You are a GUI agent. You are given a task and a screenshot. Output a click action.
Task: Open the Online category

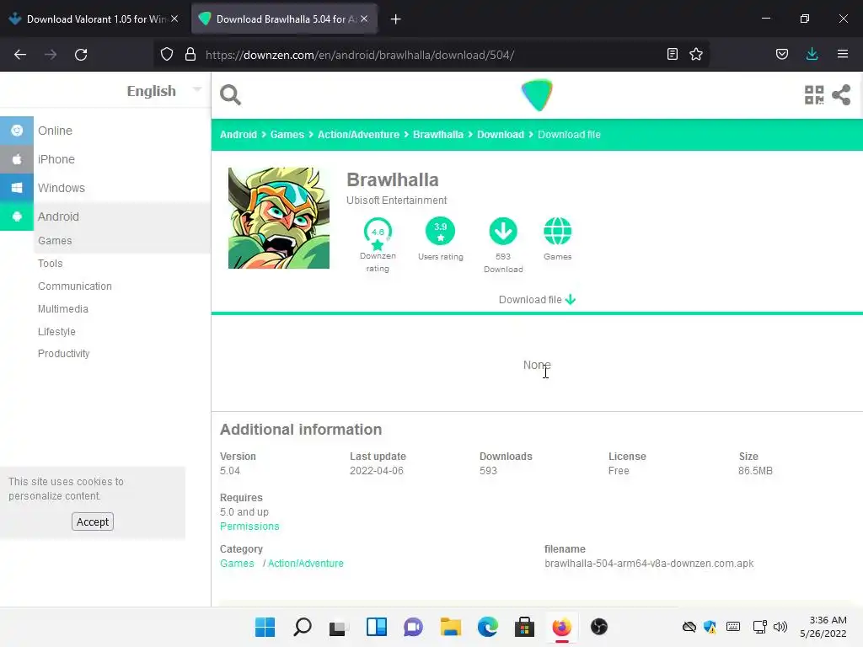[55, 131]
